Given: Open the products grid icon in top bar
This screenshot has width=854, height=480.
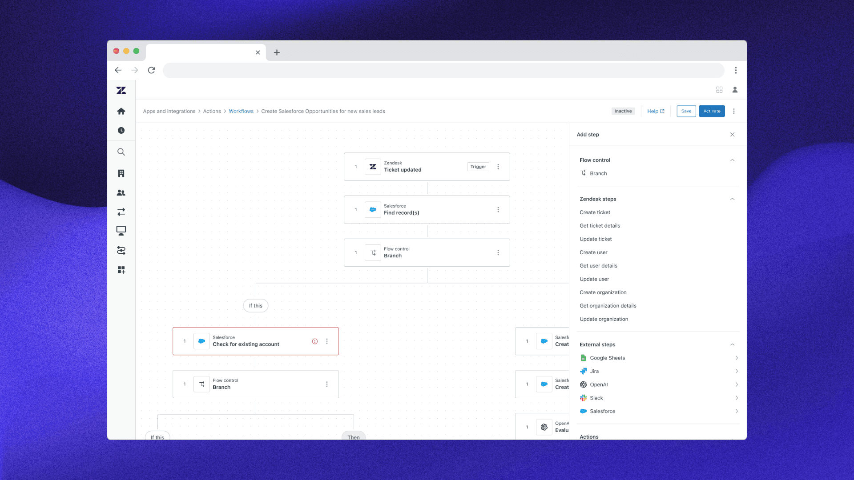Looking at the screenshot, I should (719, 90).
